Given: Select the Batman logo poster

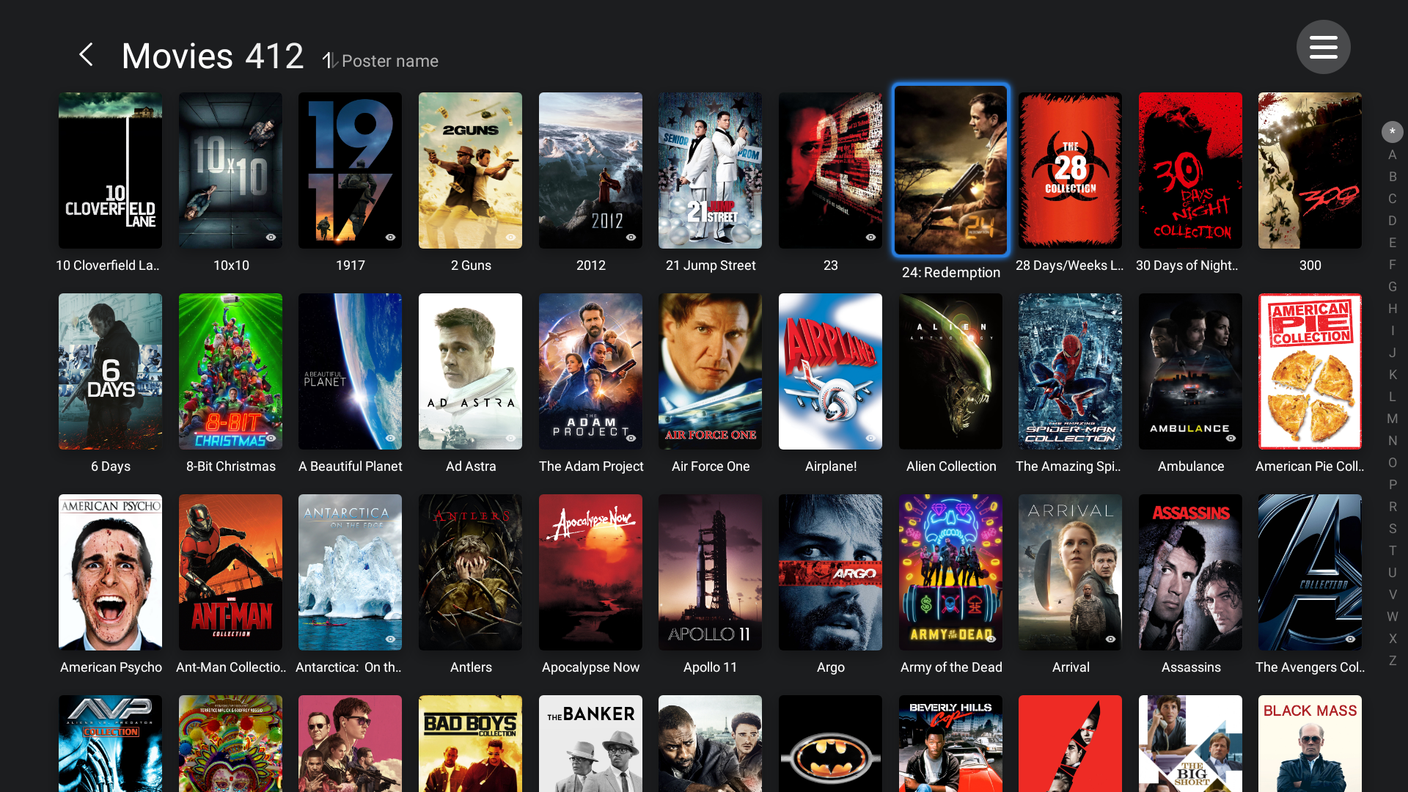Looking at the screenshot, I should [x=830, y=744].
